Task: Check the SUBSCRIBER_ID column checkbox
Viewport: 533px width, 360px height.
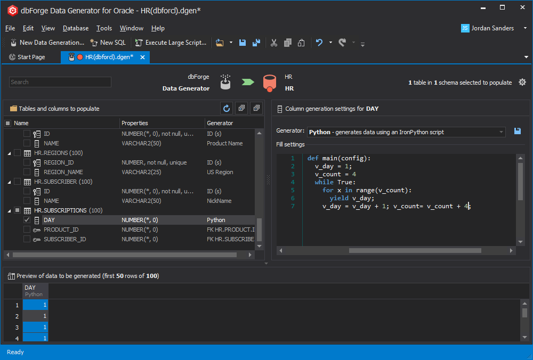Action: click(27, 239)
